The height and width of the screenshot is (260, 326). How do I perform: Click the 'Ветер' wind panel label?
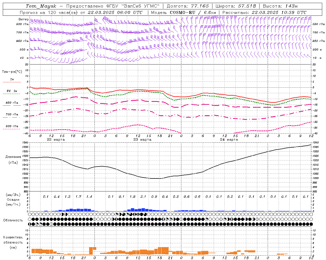click(23, 19)
